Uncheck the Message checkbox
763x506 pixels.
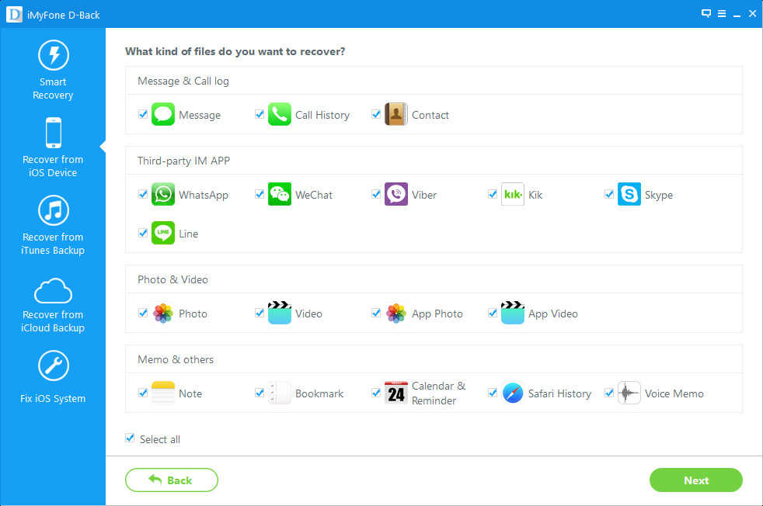(x=142, y=114)
